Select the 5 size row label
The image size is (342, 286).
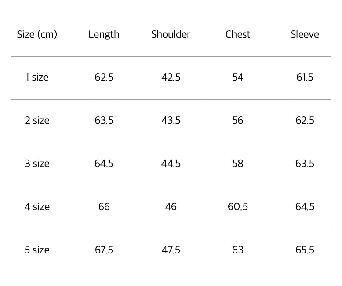(37, 250)
